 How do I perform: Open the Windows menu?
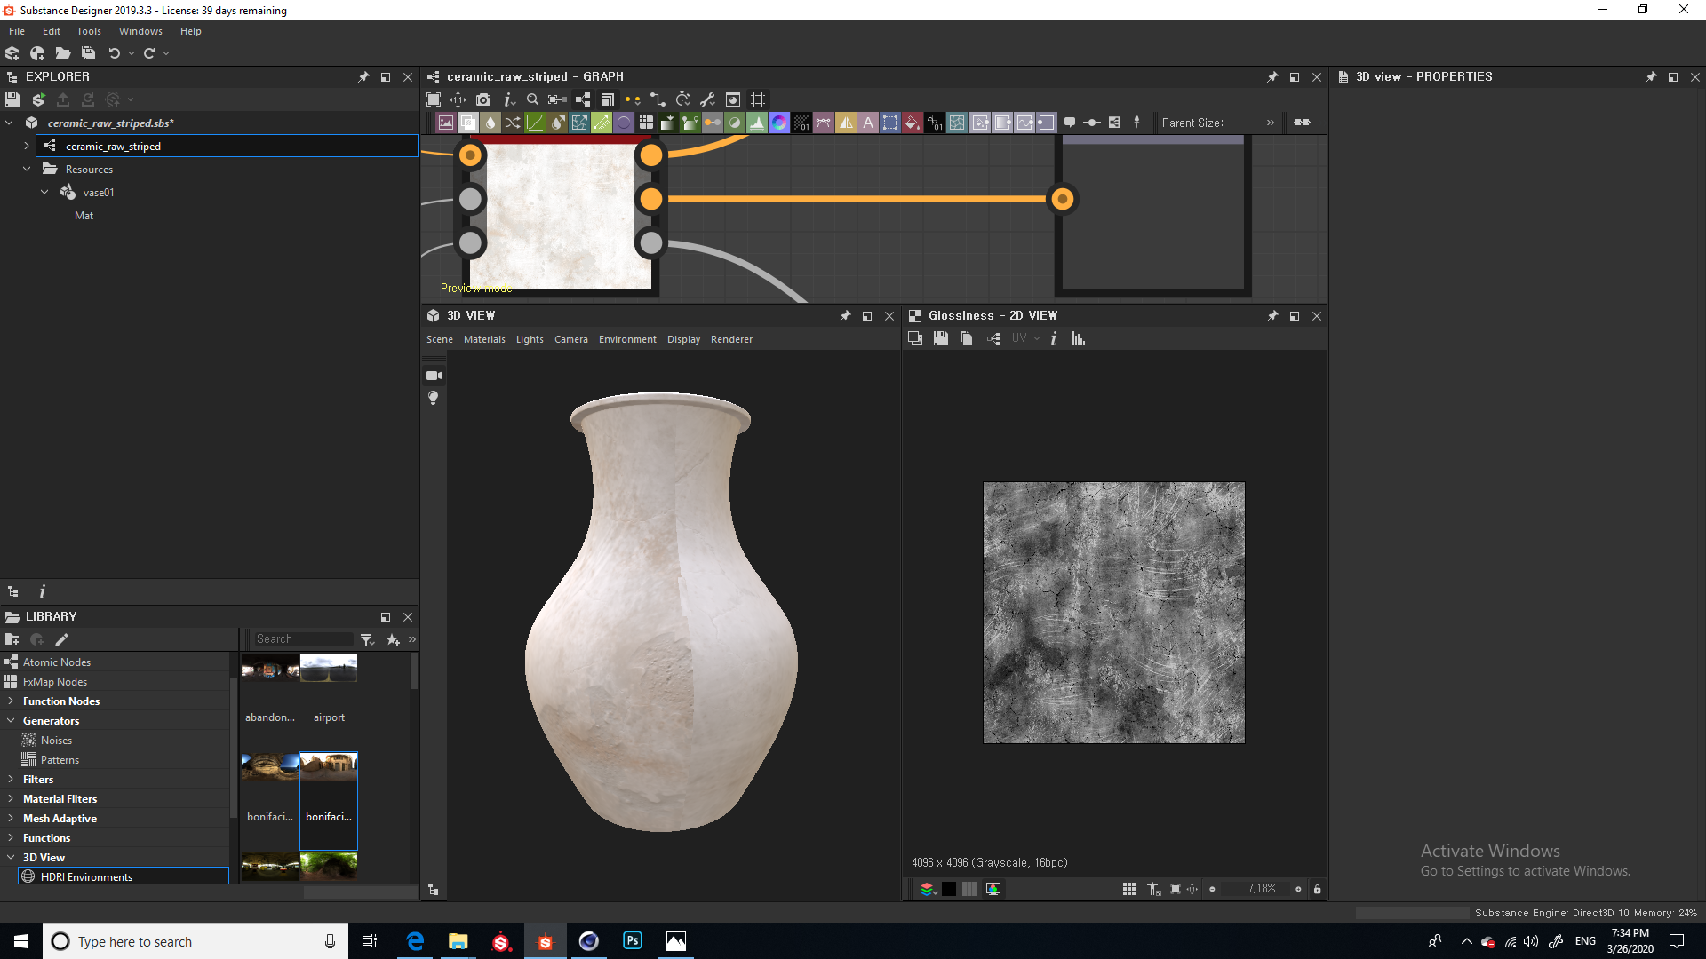140,31
